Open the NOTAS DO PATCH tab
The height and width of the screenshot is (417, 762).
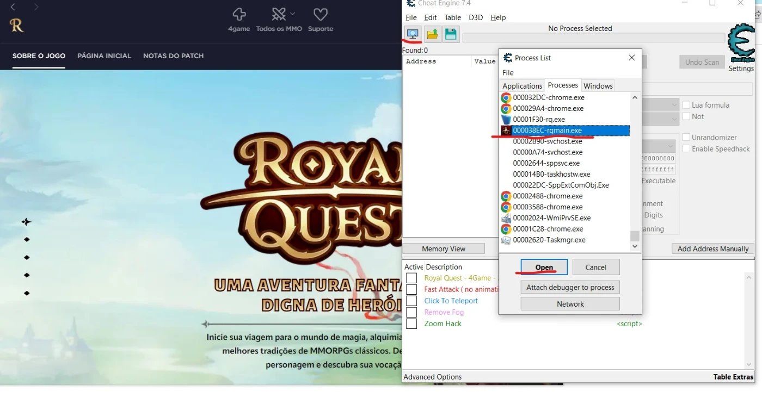173,55
